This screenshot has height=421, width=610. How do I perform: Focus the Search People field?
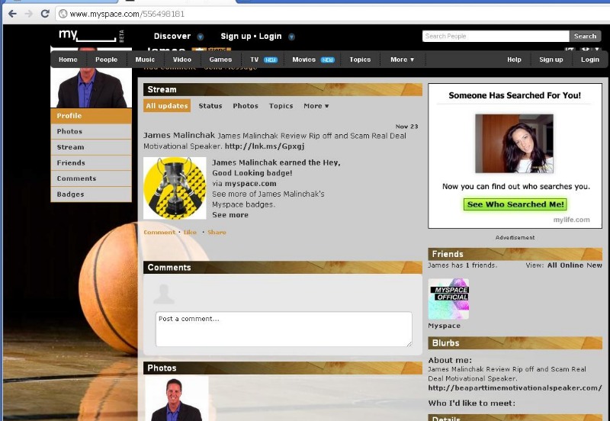(496, 36)
